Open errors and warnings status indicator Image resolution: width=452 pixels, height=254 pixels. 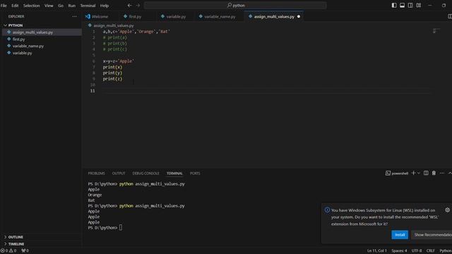coord(8,251)
